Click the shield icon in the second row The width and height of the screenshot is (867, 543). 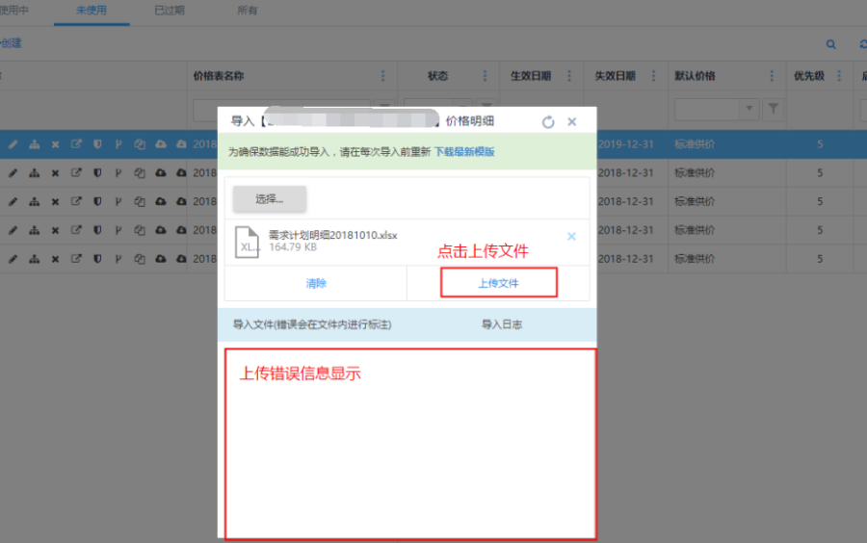coord(97,173)
